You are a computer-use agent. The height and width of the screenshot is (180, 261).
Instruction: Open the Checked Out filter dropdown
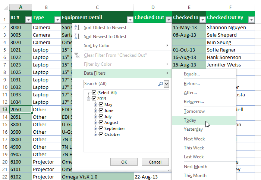pyautogui.click(x=169, y=20)
